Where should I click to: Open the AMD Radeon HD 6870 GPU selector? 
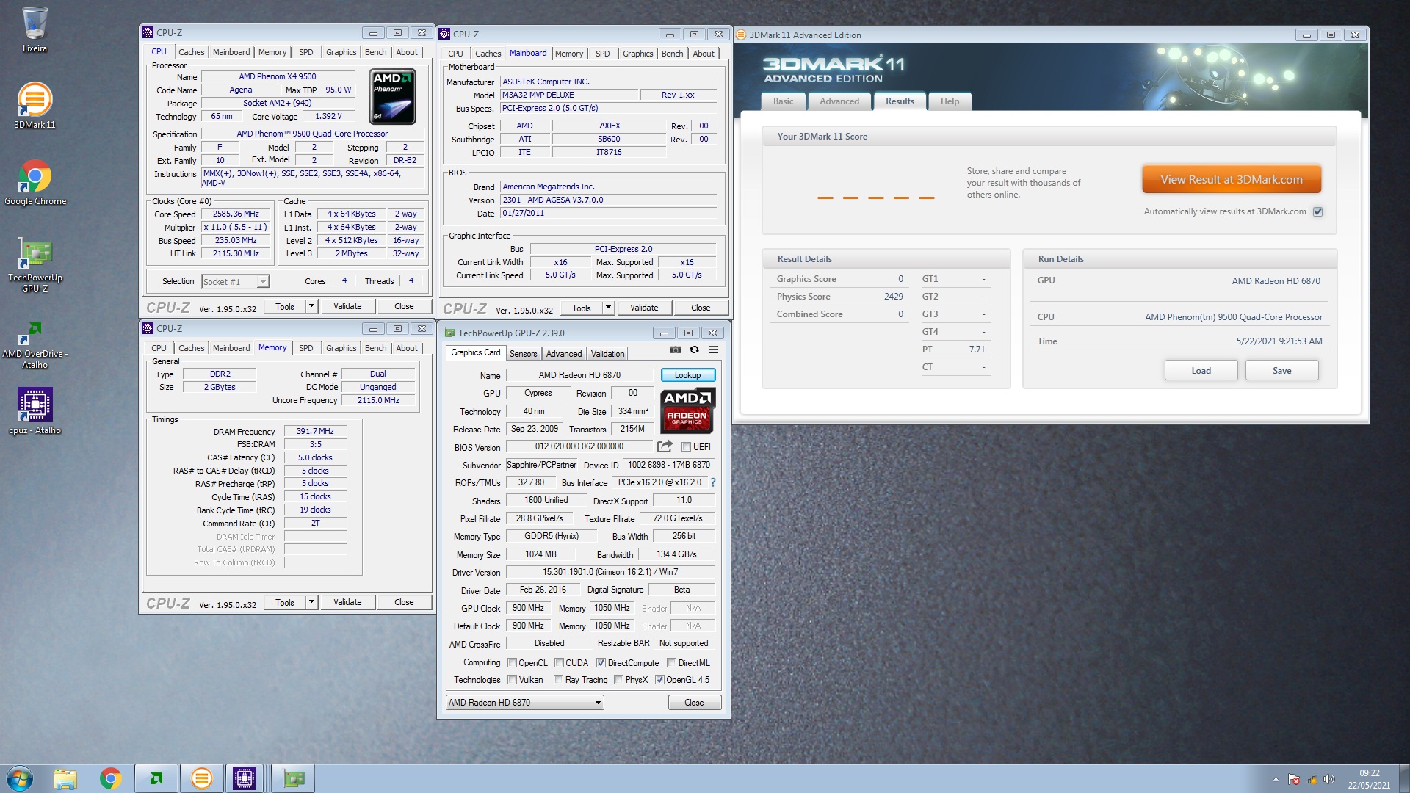525,703
